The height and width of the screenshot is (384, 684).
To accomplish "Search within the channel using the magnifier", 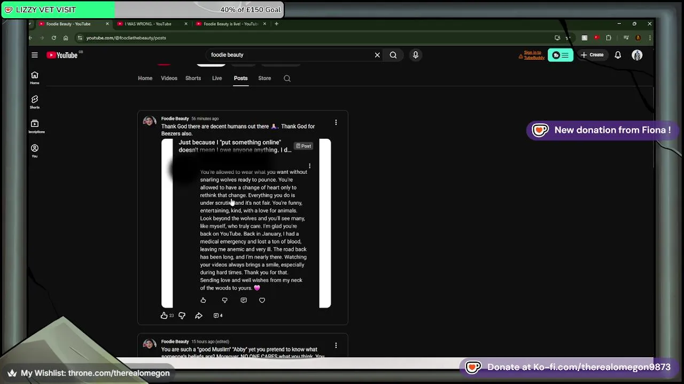I will tap(287, 78).
